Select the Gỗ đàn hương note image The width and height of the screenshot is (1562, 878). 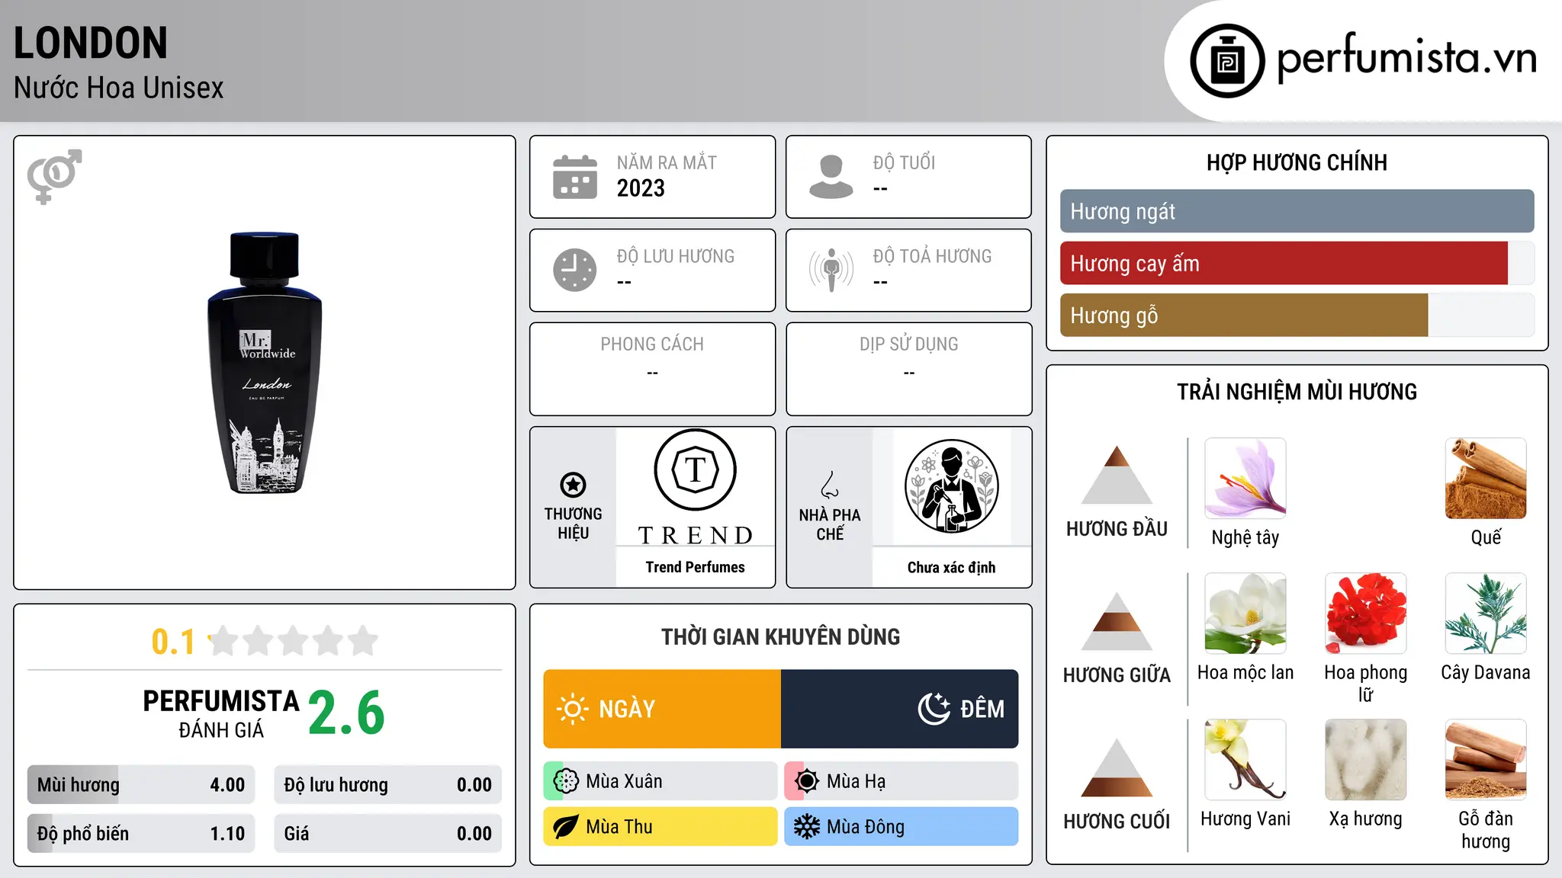tap(1486, 760)
